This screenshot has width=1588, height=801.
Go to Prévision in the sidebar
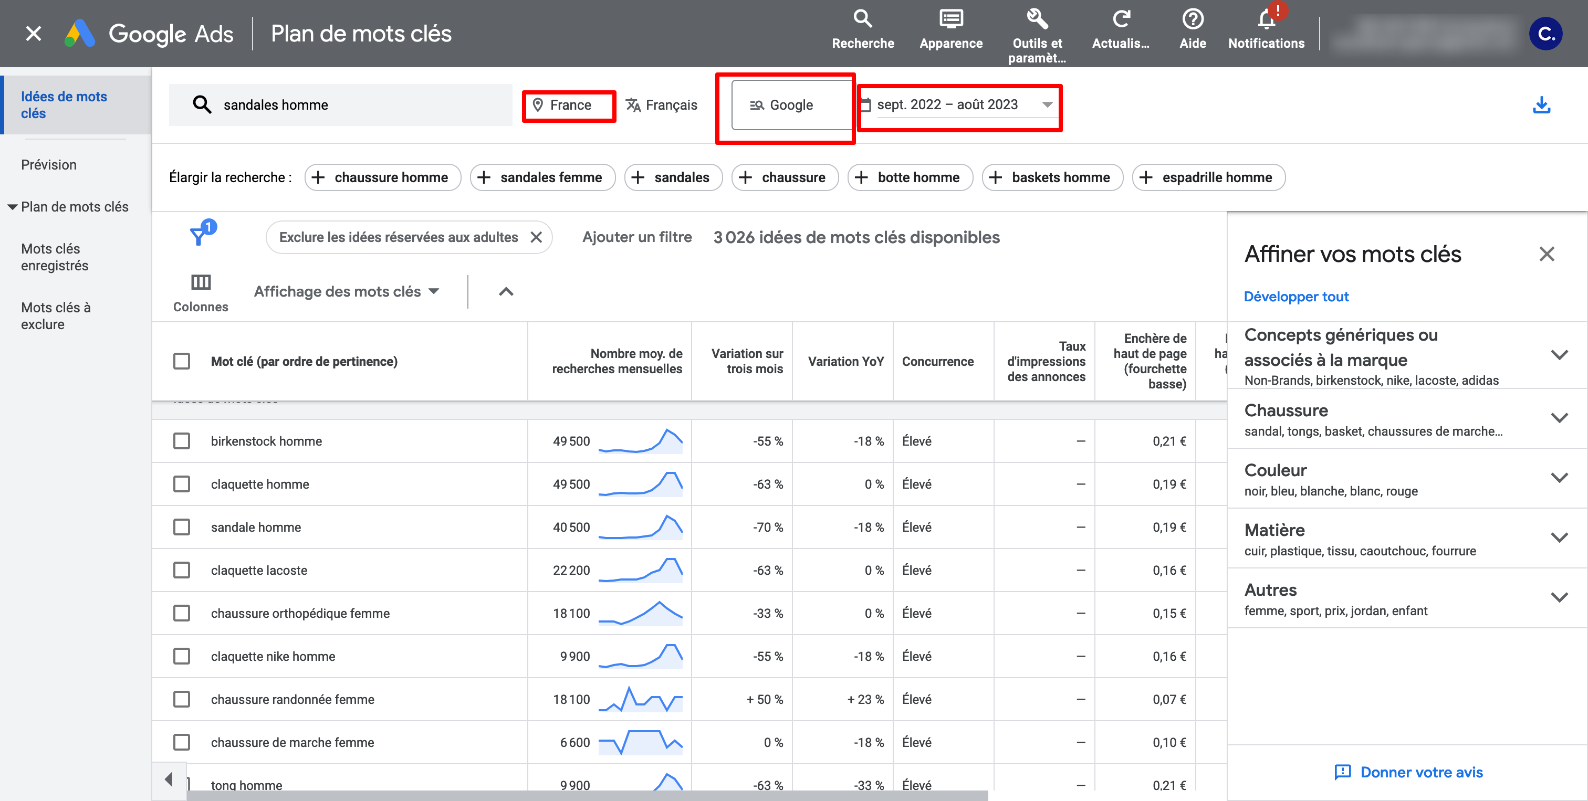[x=49, y=164]
